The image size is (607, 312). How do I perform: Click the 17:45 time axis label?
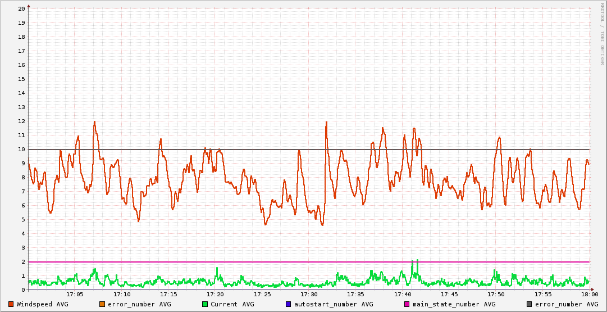pyautogui.click(x=449, y=295)
